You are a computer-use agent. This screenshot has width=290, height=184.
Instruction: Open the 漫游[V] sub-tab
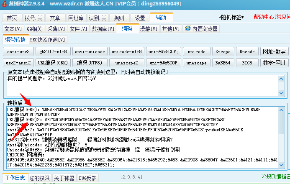pos(149,29)
